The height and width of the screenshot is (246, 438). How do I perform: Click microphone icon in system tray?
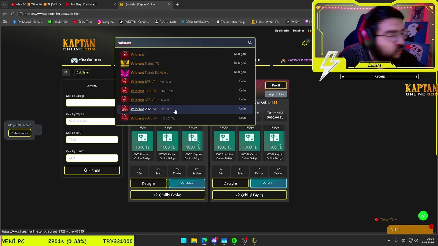point(396,241)
